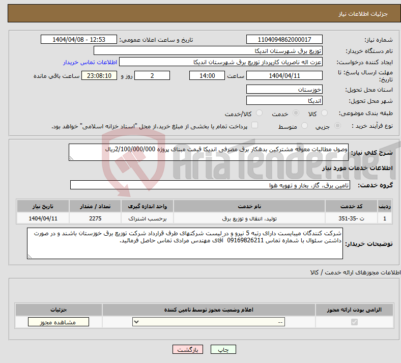Click the delivery city field اندیکا
401x363 pixels.
pos(284,100)
